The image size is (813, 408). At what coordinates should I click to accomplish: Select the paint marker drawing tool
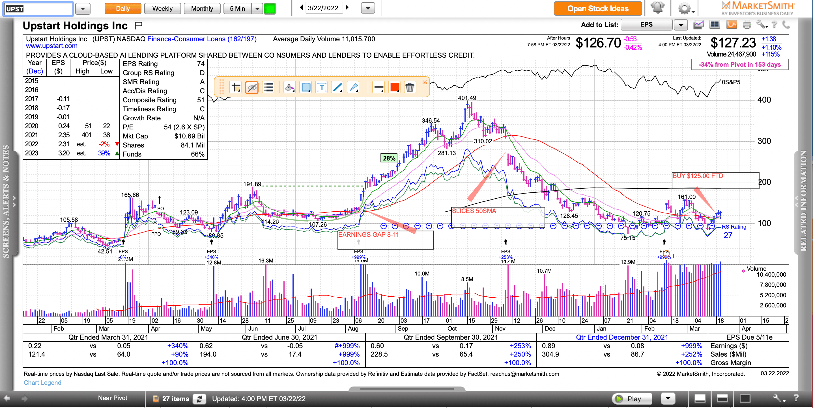click(x=289, y=87)
